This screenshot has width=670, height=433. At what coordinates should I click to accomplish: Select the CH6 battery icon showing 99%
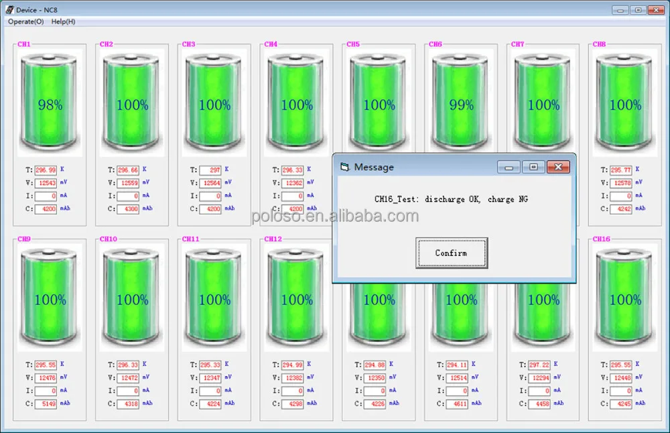coord(460,101)
